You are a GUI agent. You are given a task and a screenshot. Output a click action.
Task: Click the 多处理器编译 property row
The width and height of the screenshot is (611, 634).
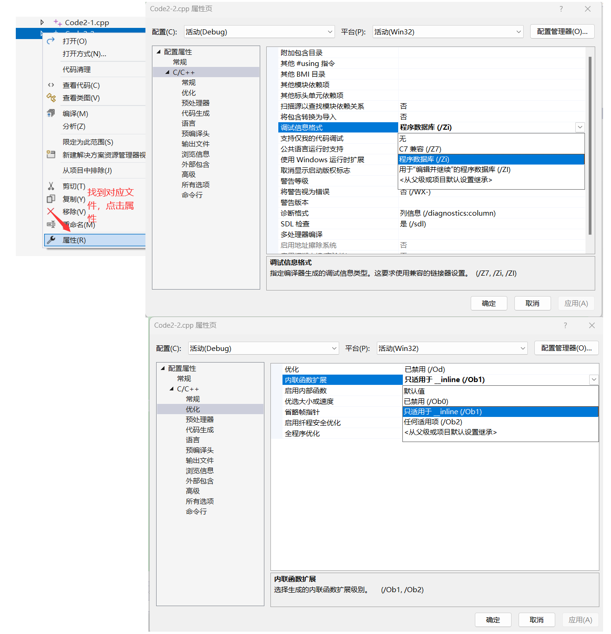(x=432, y=234)
